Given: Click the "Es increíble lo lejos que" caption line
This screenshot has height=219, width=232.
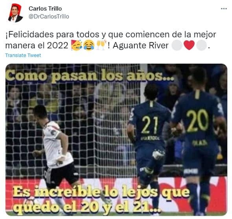Looking at the screenshot, I should point(101,193).
